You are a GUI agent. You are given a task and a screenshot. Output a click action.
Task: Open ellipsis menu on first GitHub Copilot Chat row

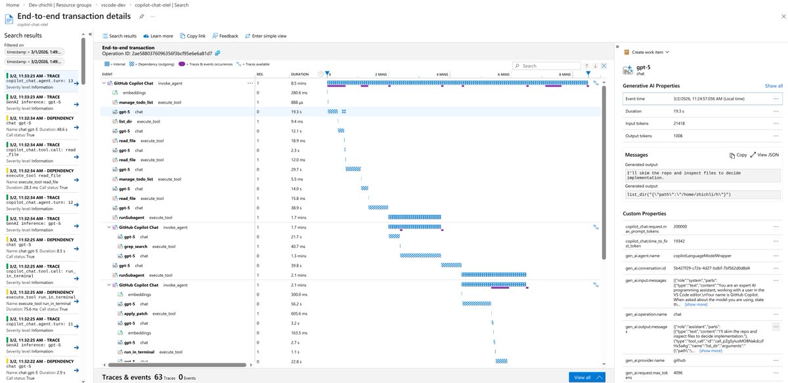250,83
